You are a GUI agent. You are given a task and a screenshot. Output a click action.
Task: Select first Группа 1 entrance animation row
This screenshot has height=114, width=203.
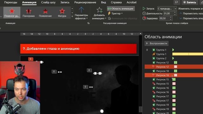pos(174,50)
